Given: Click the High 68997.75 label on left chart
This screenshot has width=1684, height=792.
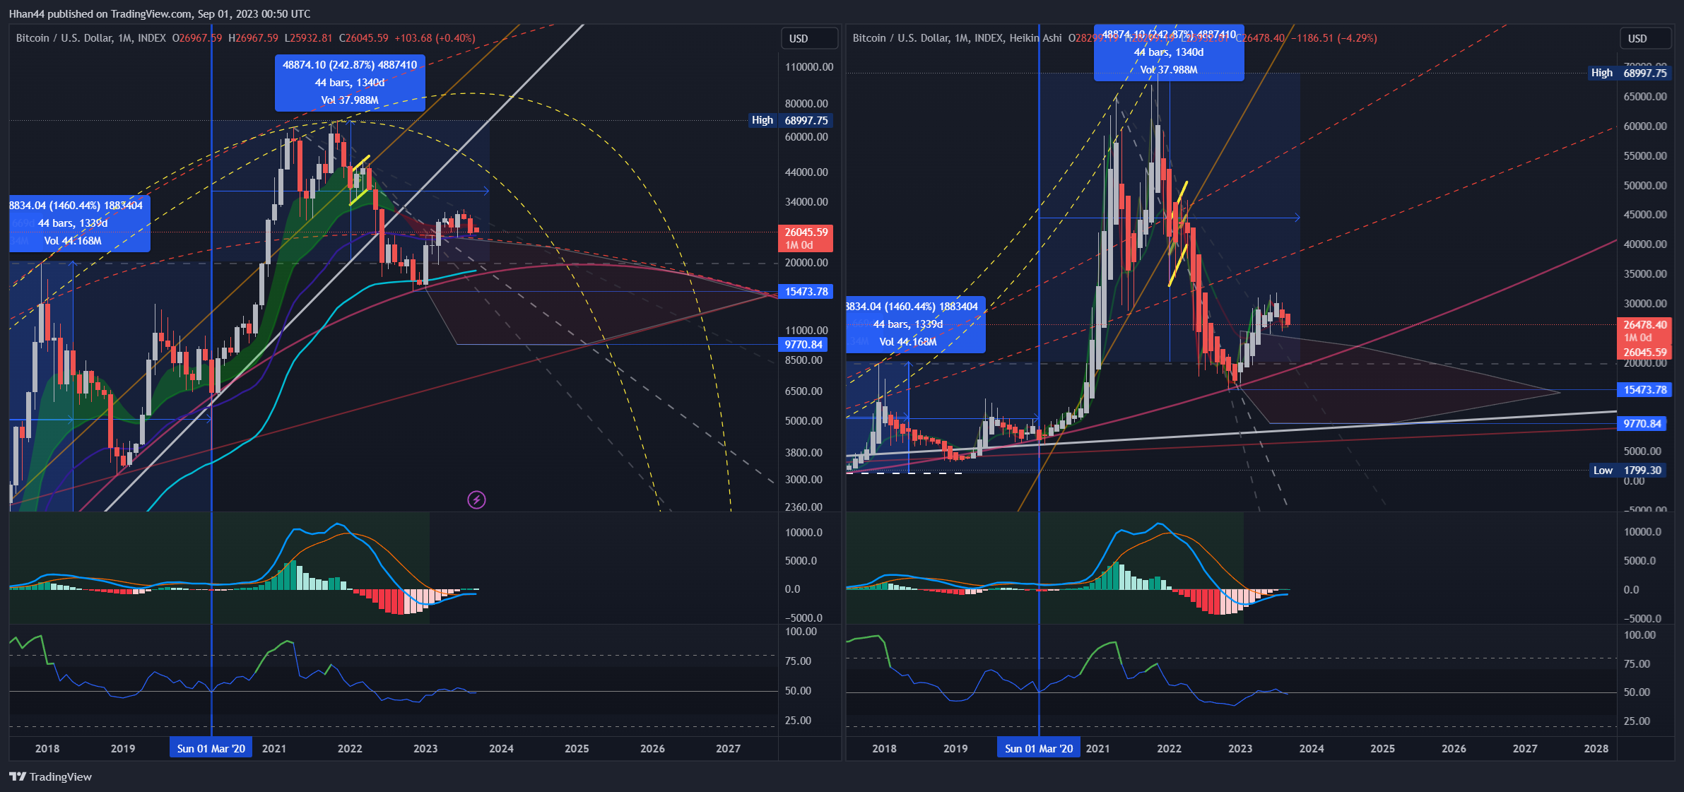Looking at the screenshot, I should click(791, 120).
